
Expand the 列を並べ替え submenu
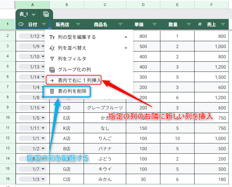126,48
